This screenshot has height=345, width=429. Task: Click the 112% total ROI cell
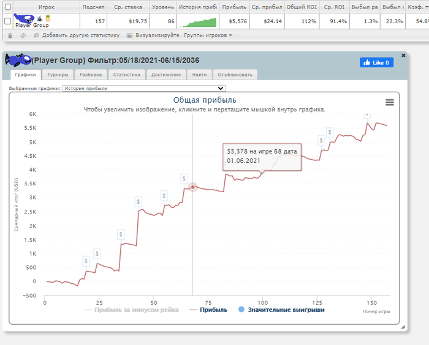tap(302, 21)
